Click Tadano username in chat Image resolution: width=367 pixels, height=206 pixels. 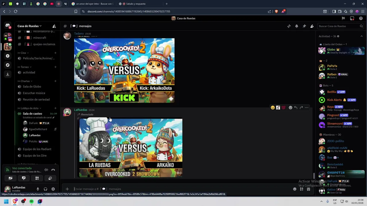click(x=79, y=33)
